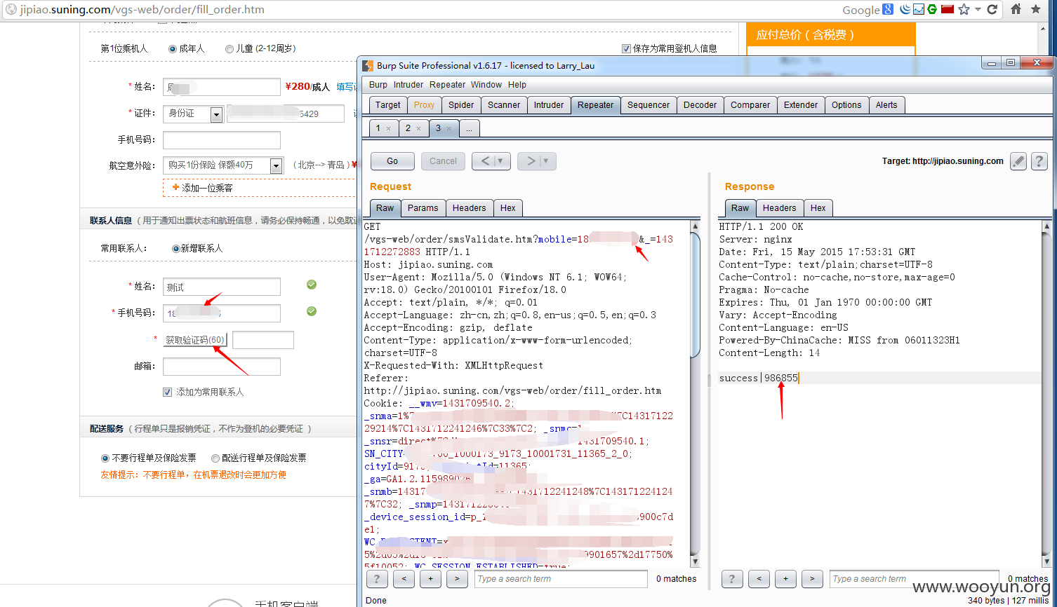The width and height of the screenshot is (1057, 607).
Task: Click the request search next-match button
Action: pos(457,578)
